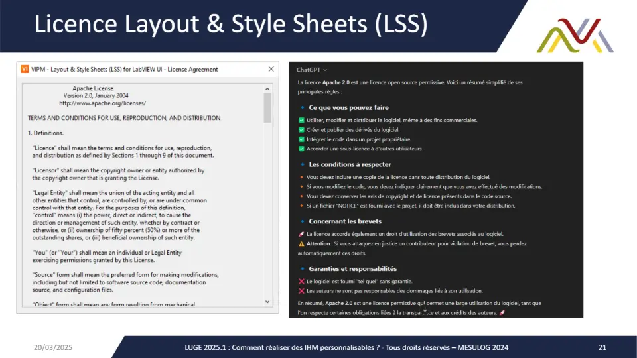Image resolution: width=637 pixels, height=358 pixels.
Task: Click the pen emoji beside "La licence accorde également"
Action: click(301, 234)
